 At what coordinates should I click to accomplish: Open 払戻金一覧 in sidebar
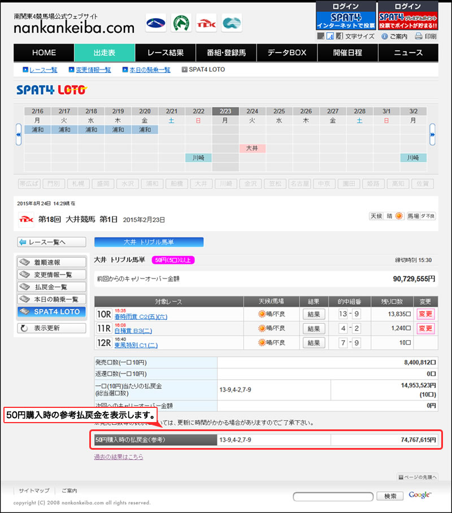(x=52, y=287)
